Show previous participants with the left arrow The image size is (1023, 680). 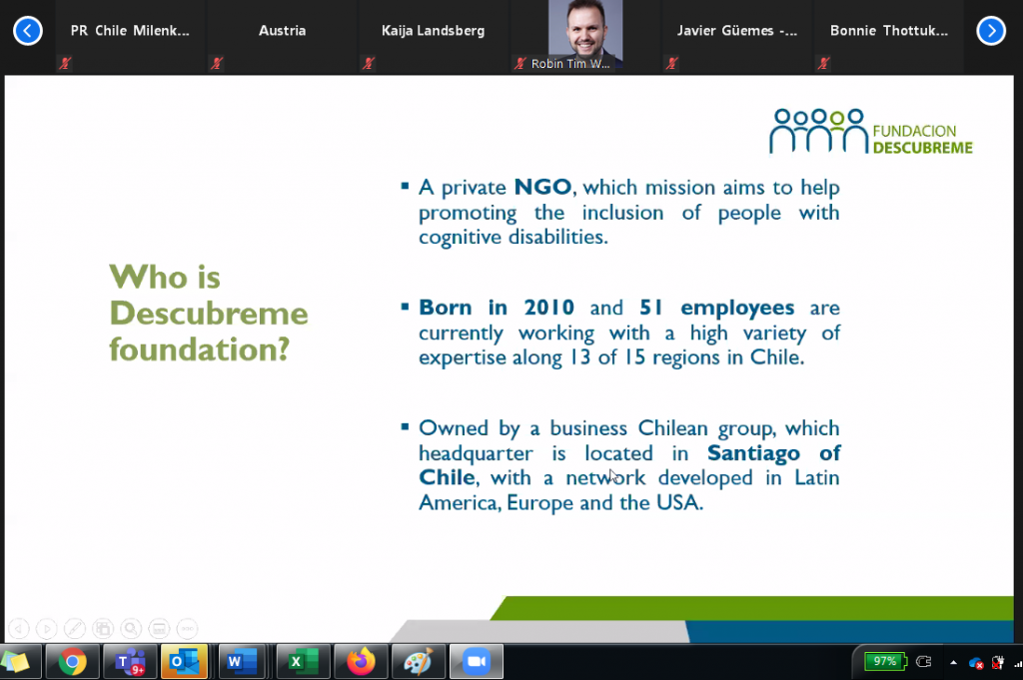(27, 31)
